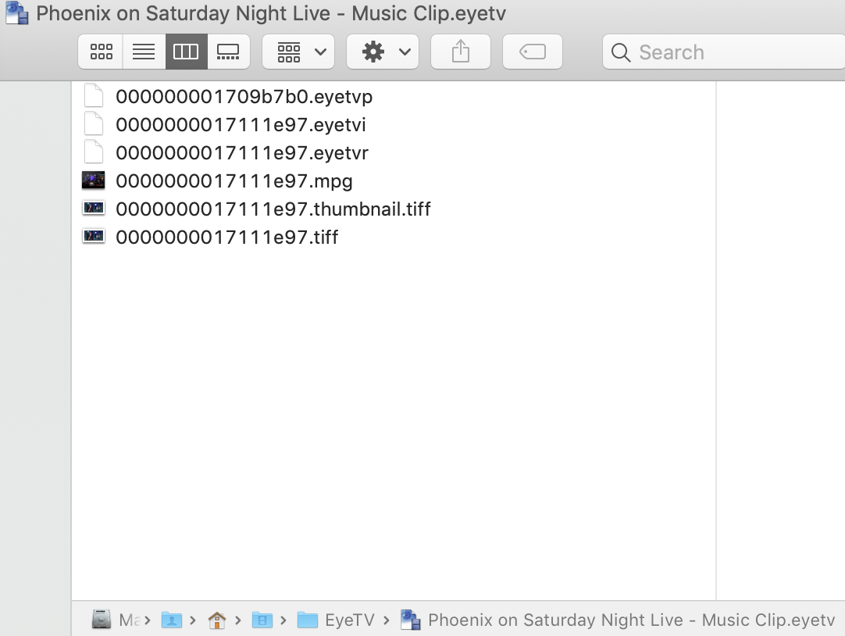Click the Movies folder in path bar
The width and height of the screenshot is (845, 636).
coord(262,620)
